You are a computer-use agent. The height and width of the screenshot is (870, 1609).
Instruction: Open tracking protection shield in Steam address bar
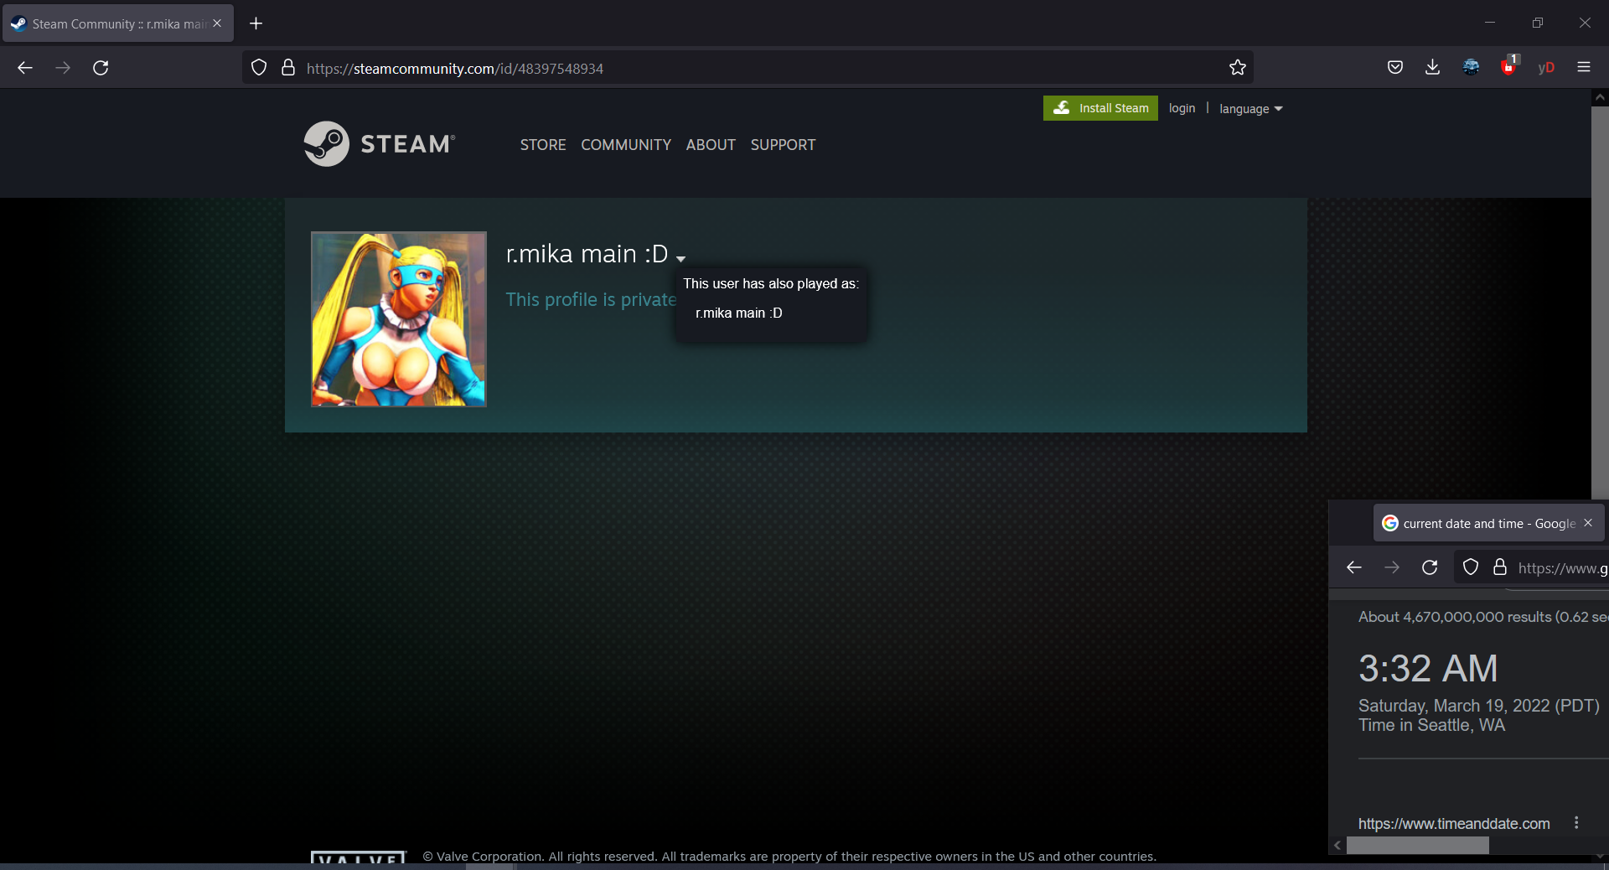(x=259, y=68)
